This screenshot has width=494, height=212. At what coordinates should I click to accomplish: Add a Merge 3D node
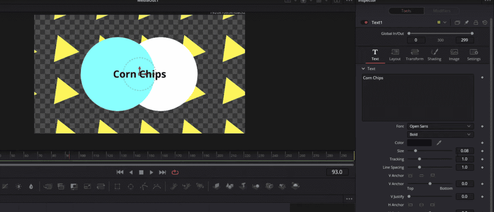point(256,186)
